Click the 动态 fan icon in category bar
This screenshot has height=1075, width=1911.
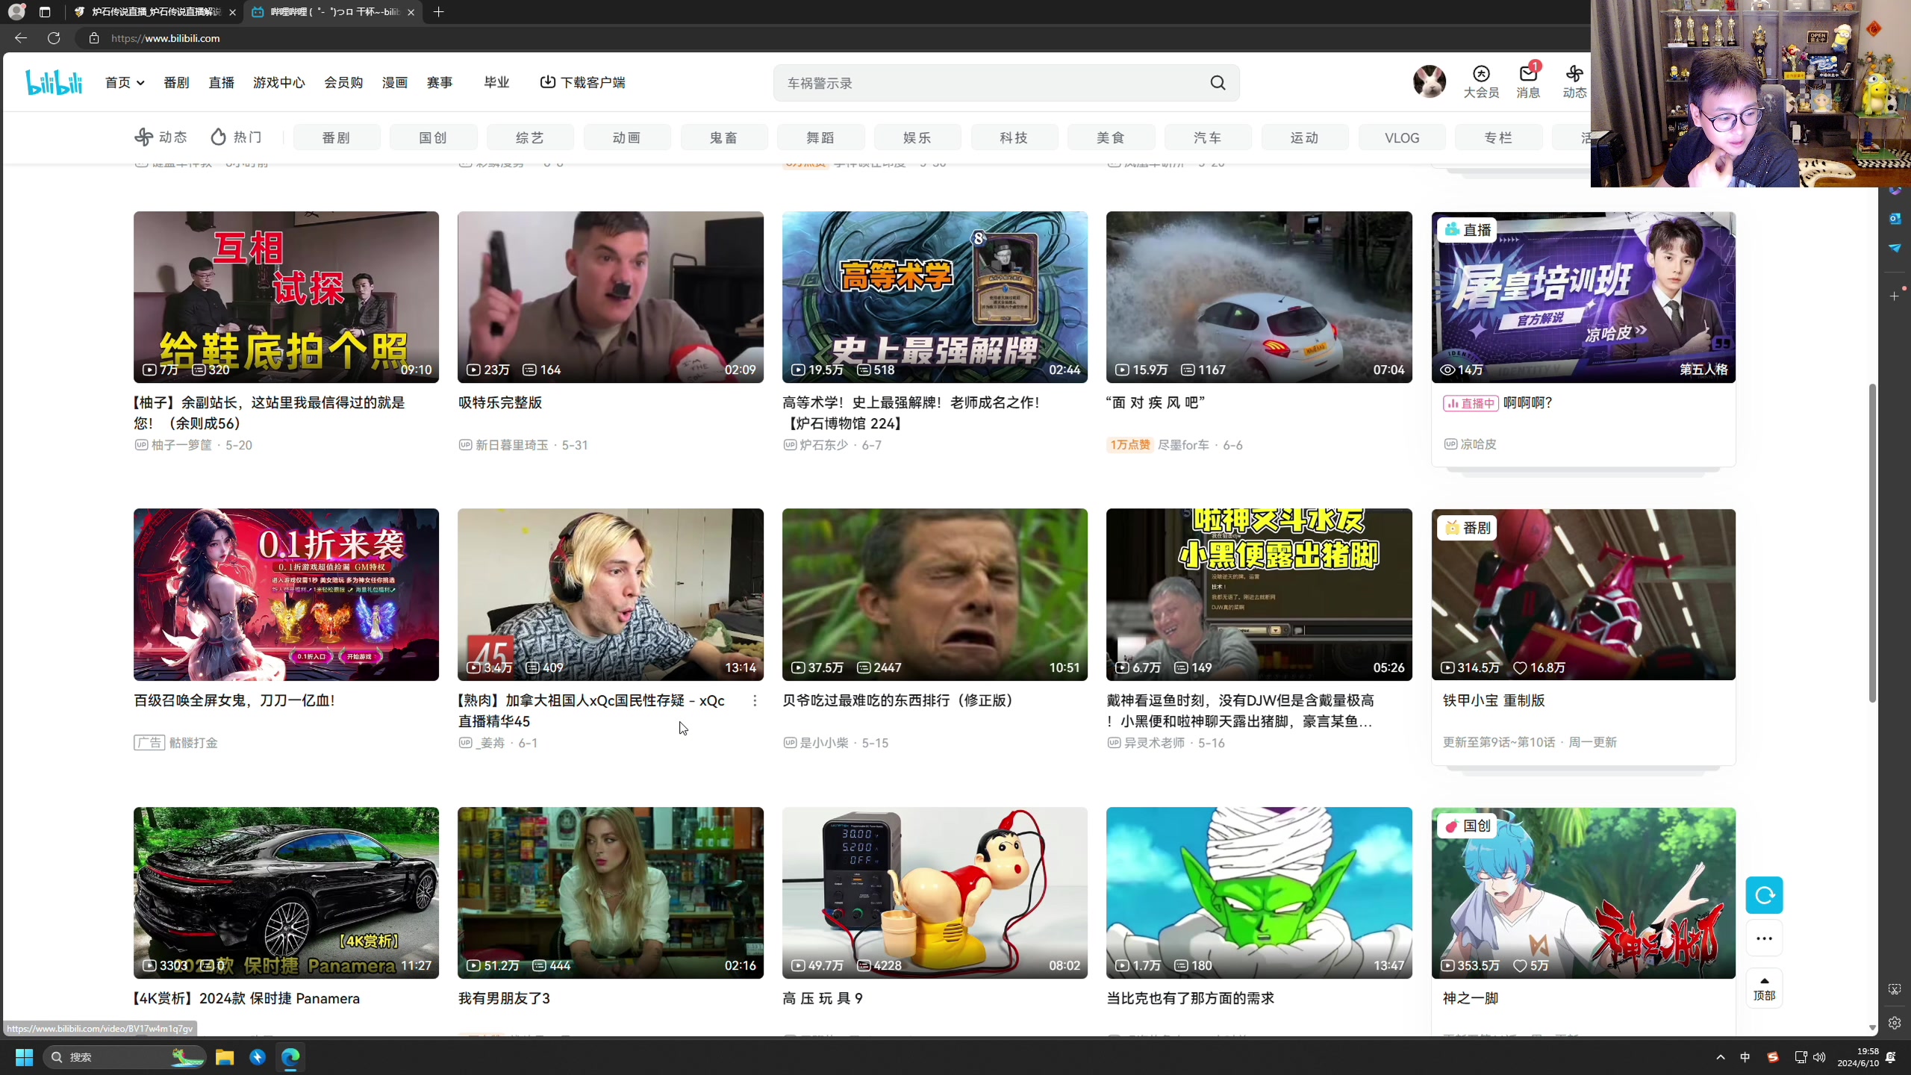pyautogui.click(x=143, y=137)
